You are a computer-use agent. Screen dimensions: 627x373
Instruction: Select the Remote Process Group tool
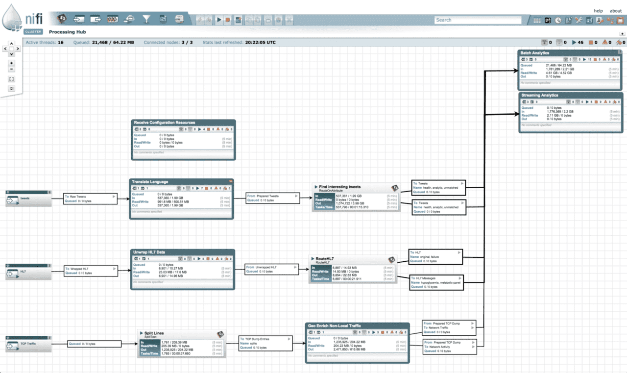[x=128, y=19]
